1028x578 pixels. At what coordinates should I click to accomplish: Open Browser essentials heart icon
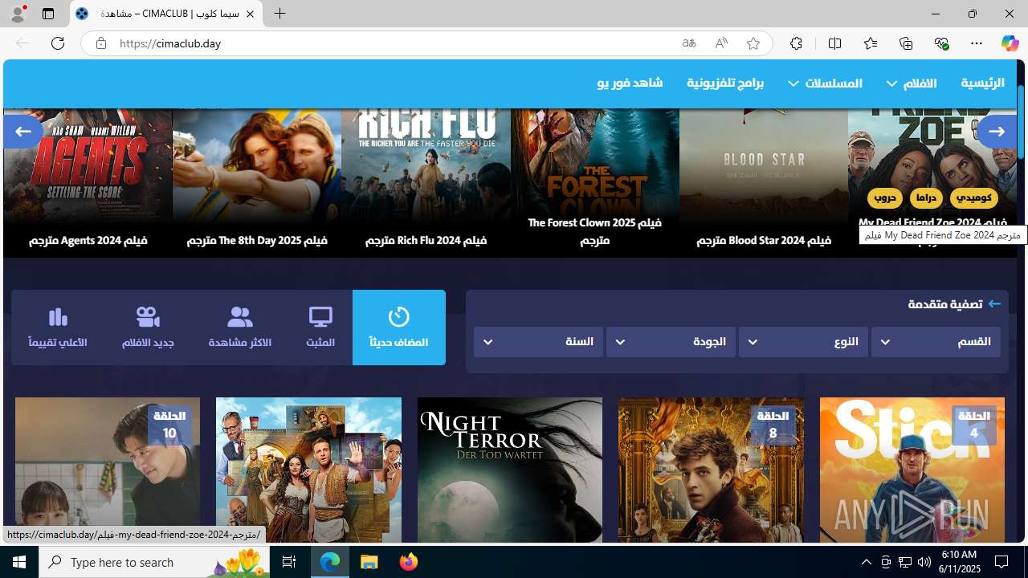click(x=941, y=43)
